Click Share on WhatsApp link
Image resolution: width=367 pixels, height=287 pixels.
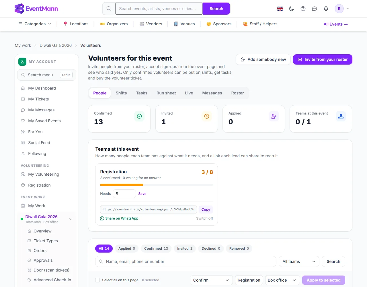click(119, 218)
